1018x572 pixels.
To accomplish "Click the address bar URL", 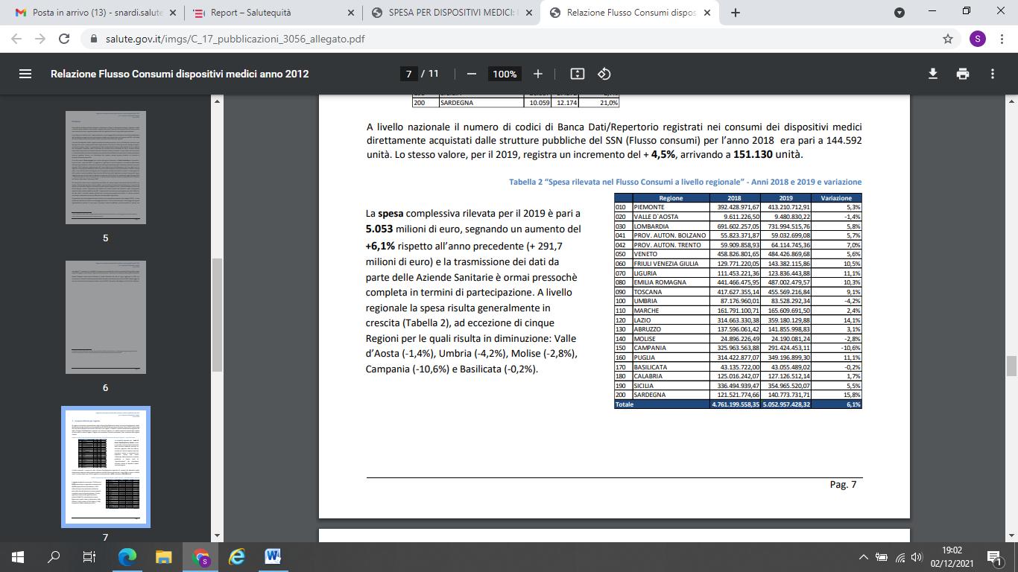I will [x=235, y=39].
